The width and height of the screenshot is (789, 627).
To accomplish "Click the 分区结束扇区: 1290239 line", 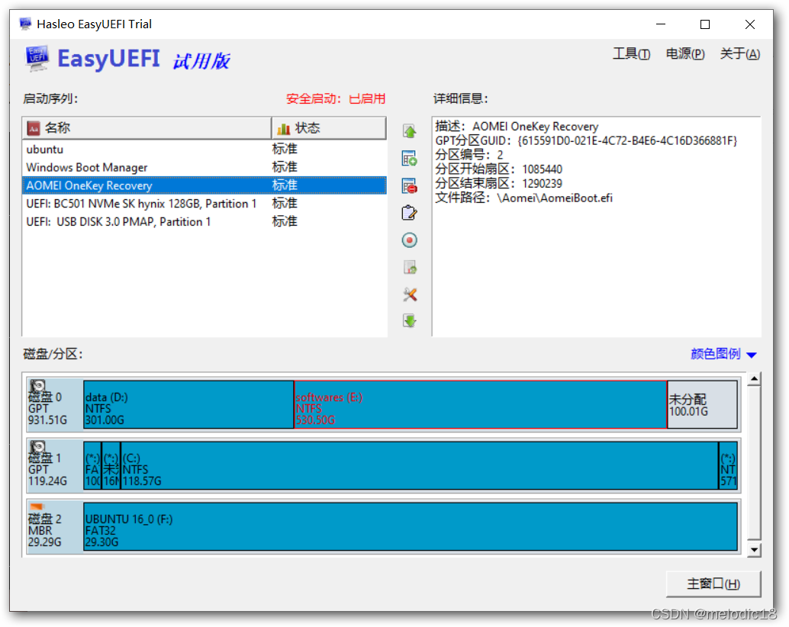I will coord(499,184).
